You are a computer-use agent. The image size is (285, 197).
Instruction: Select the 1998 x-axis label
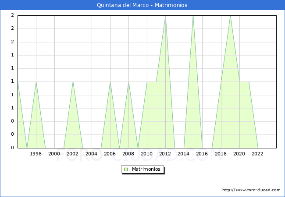coord(36,154)
